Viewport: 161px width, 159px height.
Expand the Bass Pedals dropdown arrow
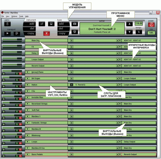(x=27, y=154)
